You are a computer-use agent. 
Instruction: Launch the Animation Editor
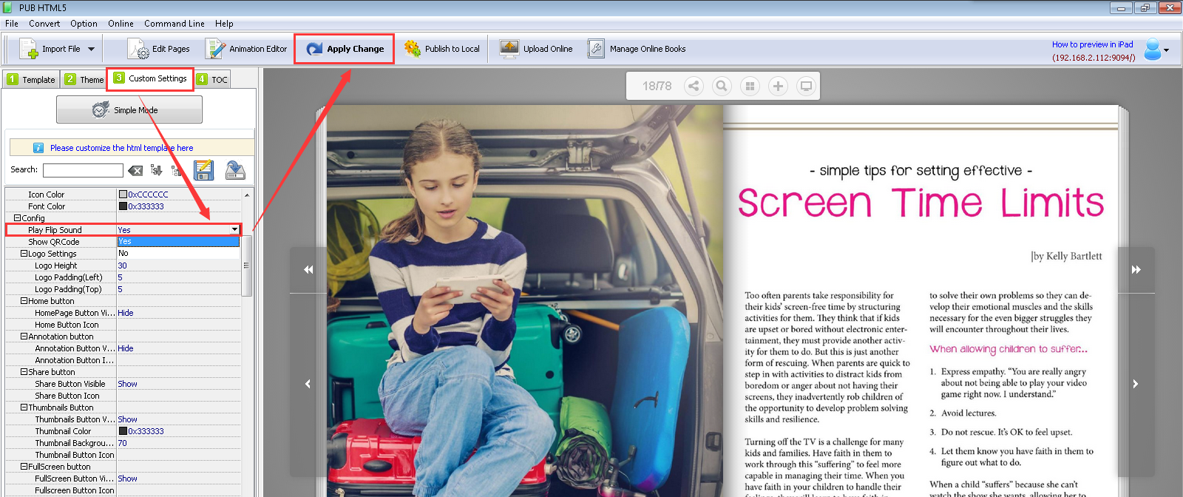tap(246, 49)
